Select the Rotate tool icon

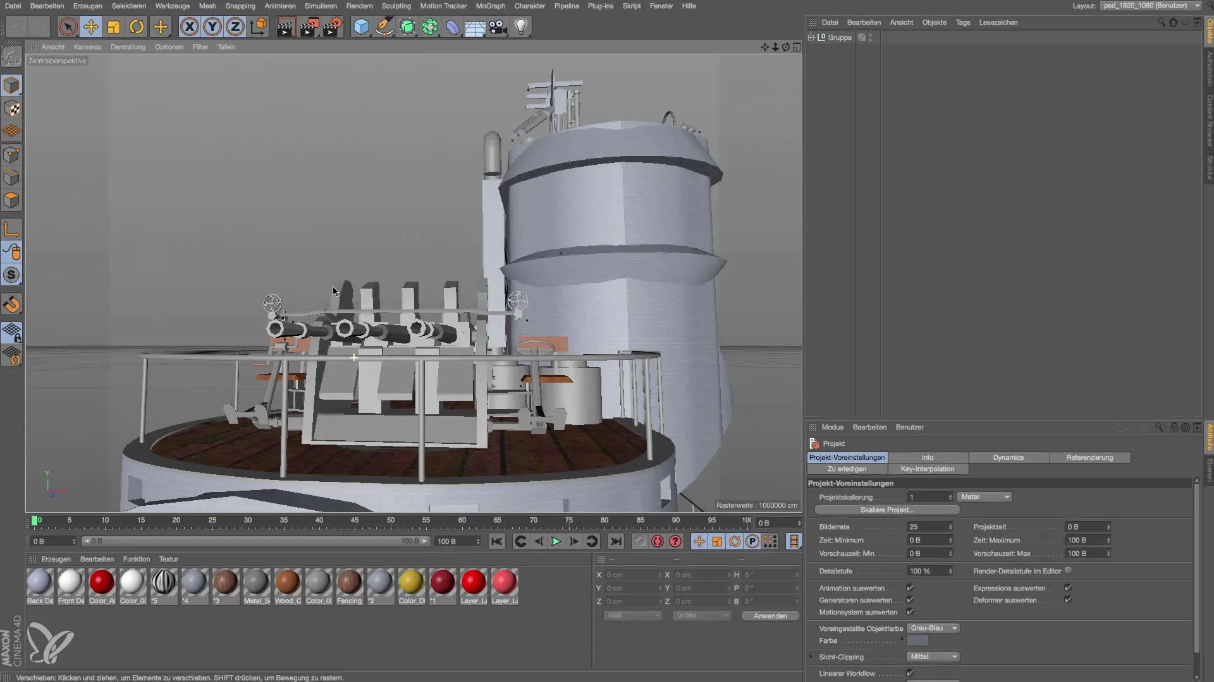point(137,27)
